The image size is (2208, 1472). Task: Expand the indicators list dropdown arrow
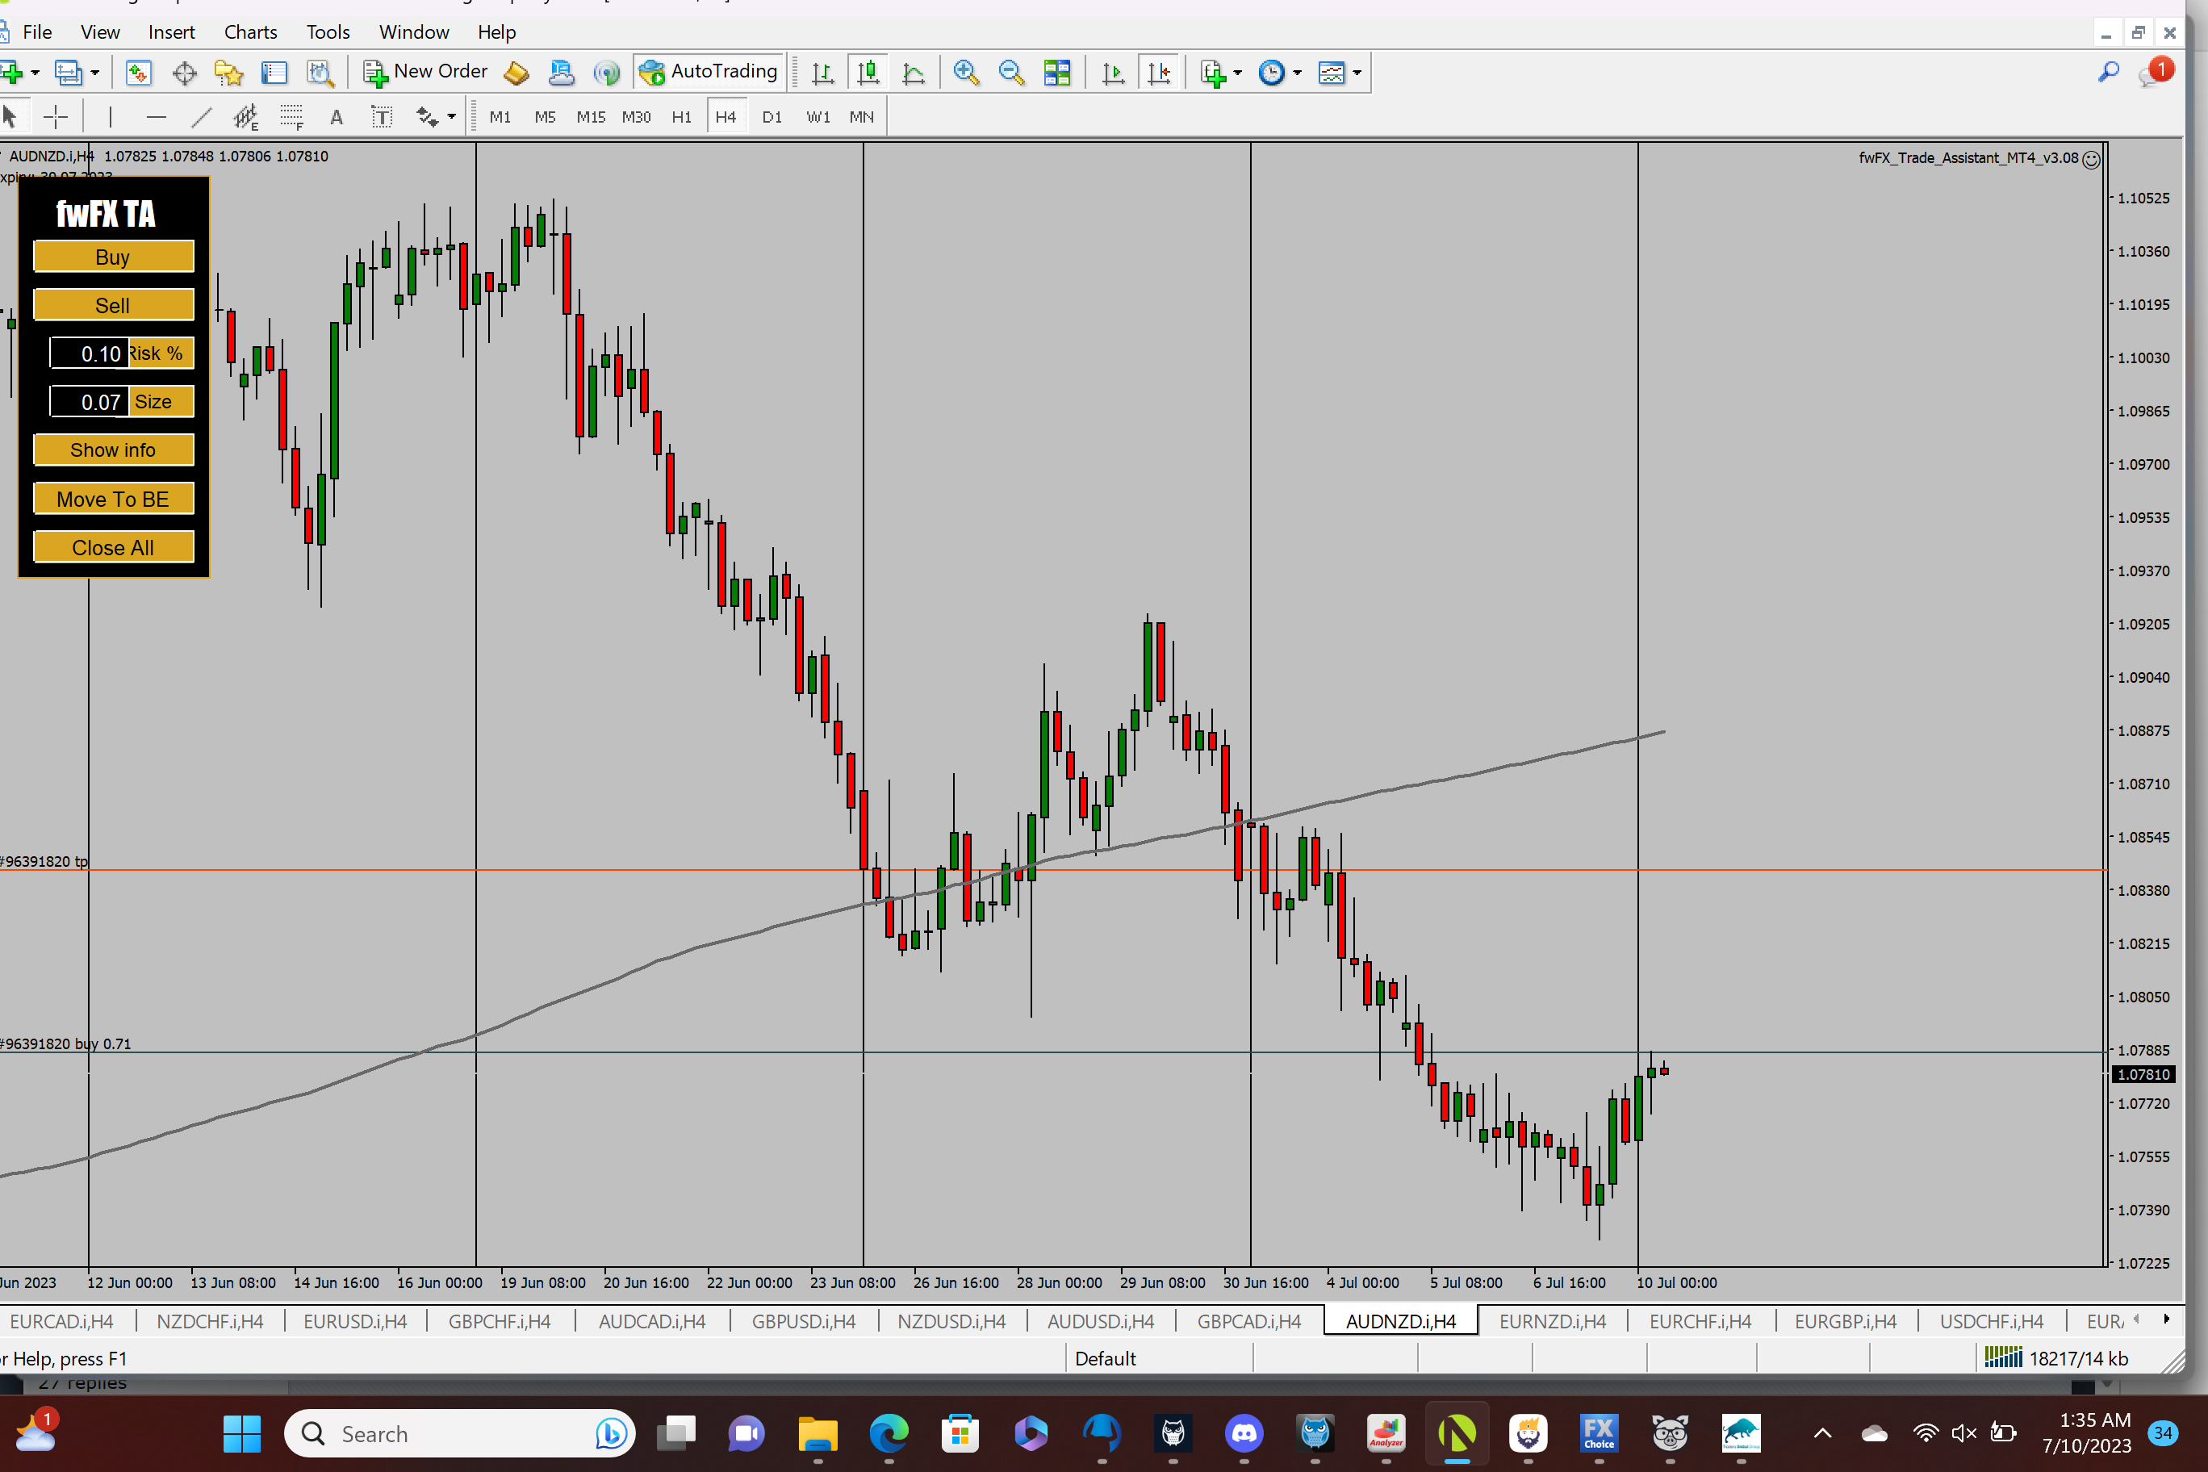[x=1238, y=73]
